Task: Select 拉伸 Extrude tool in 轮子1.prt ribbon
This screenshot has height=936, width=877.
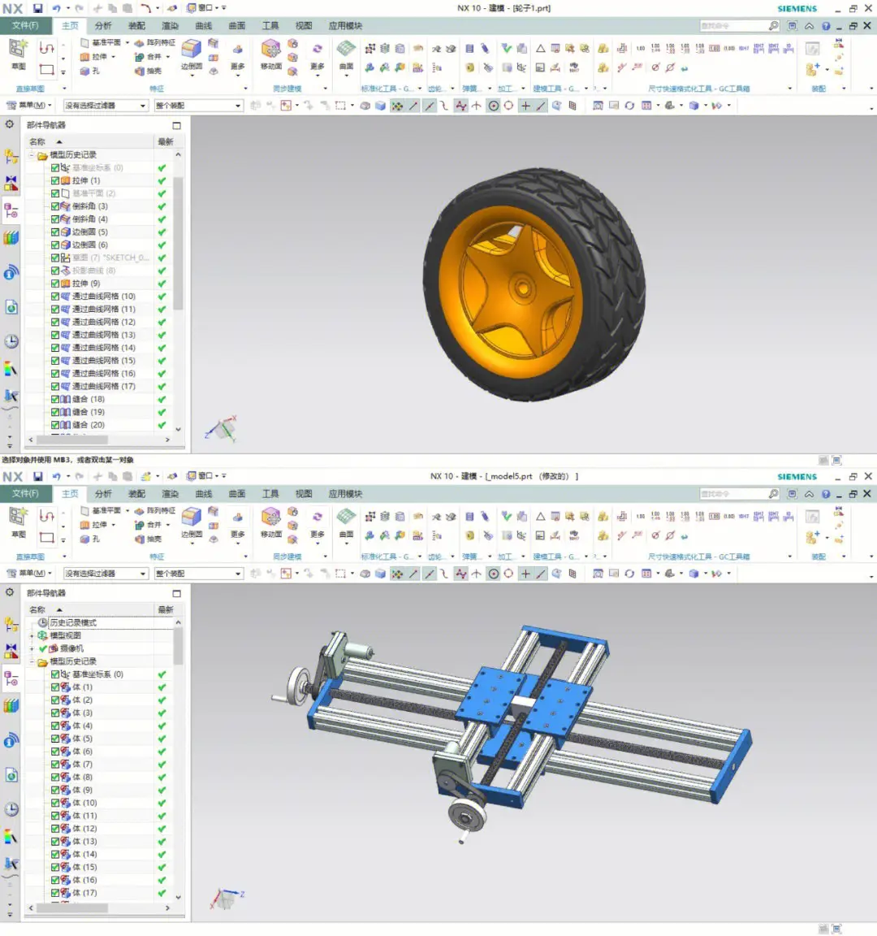Action: (x=94, y=57)
